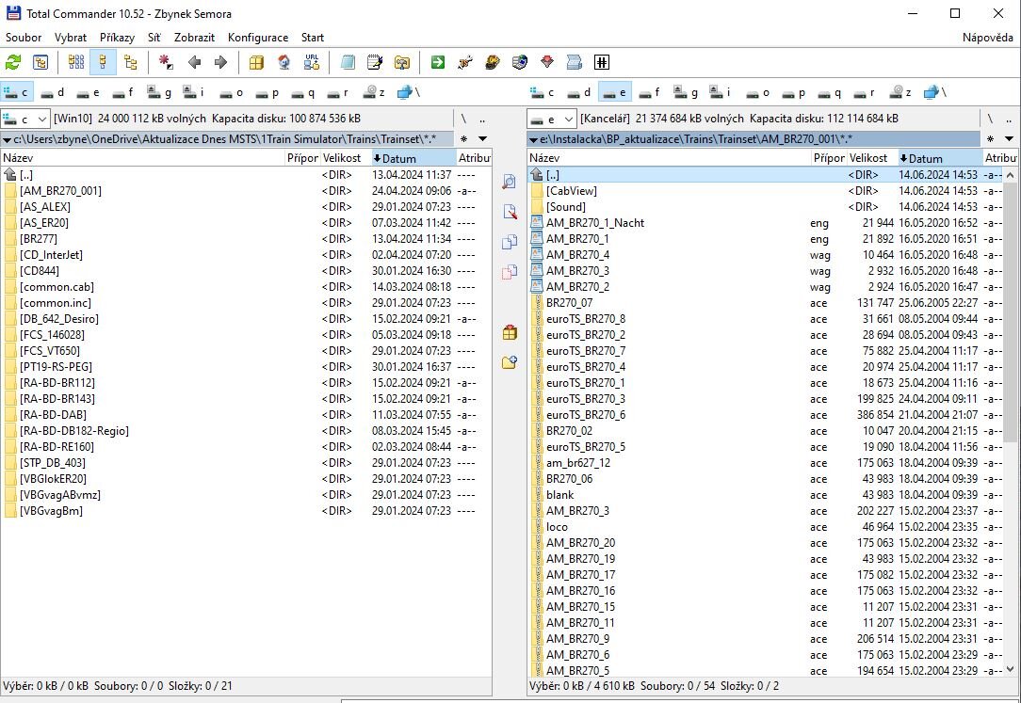The width and height of the screenshot is (1021, 703).
Task: Click the green Reread source refresh icon
Action: [x=13, y=63]
